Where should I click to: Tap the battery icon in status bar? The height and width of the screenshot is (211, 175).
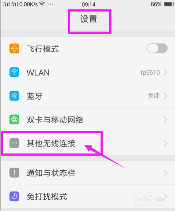(x=169, y=4)
